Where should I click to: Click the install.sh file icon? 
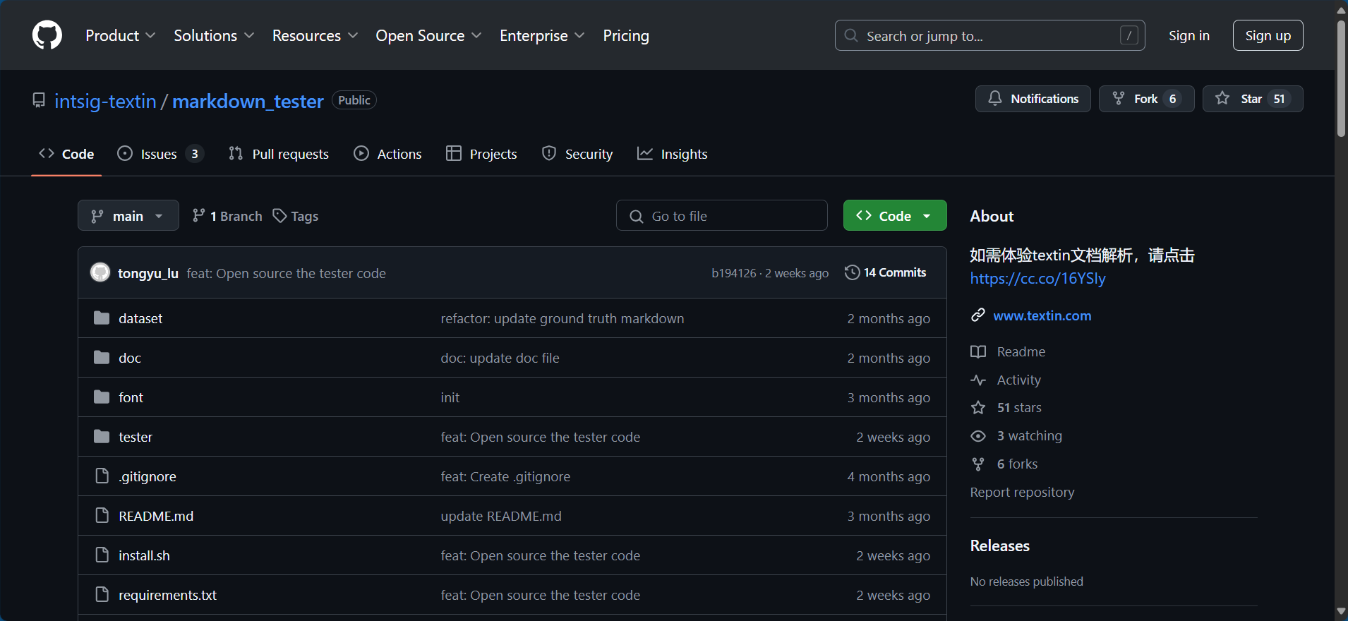coord(102,555)
